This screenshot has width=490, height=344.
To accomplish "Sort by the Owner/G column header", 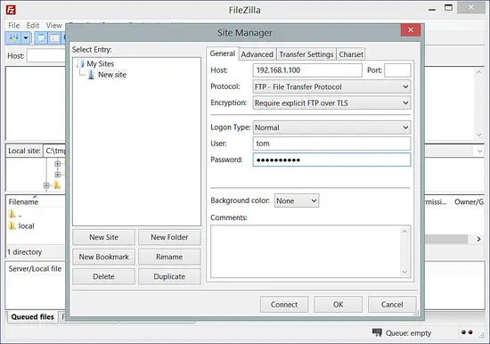I will coord(468,202).
